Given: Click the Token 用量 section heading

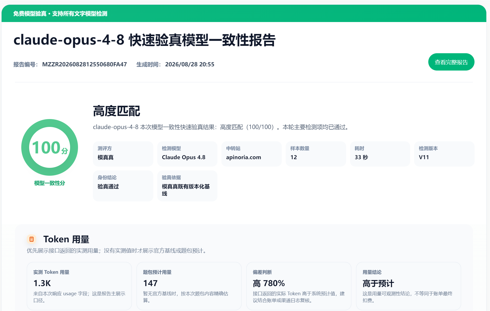Looking at the screenshot, I should [x=66, y=239].
